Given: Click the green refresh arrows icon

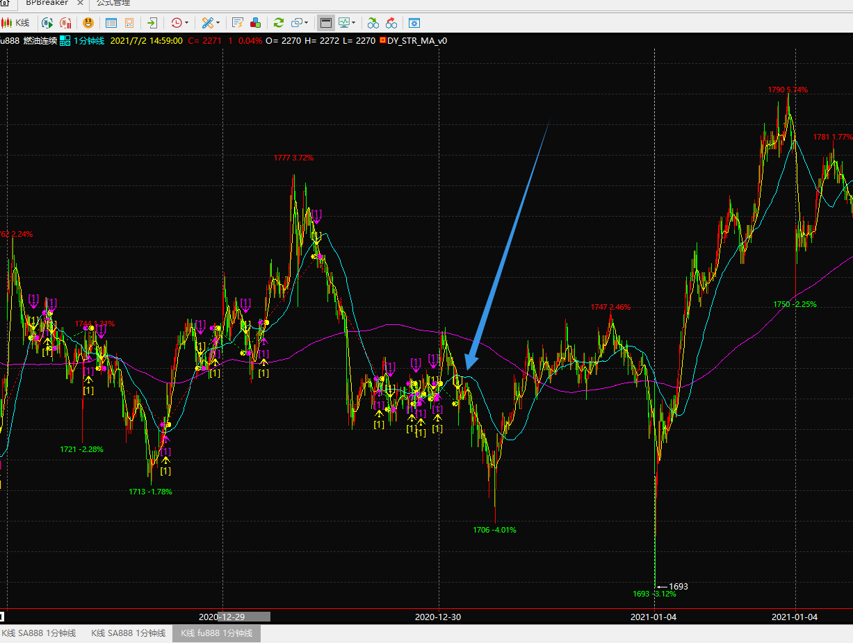Looking at the screenshot, I should click(x=278, y=23).
